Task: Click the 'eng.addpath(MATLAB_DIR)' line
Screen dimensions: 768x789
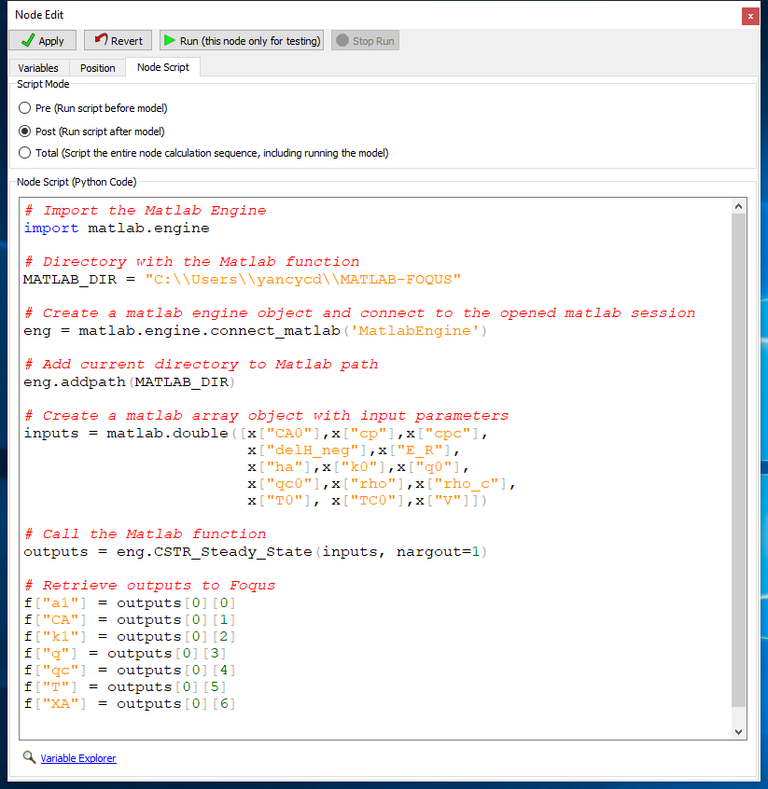Action: pos(130,382)
